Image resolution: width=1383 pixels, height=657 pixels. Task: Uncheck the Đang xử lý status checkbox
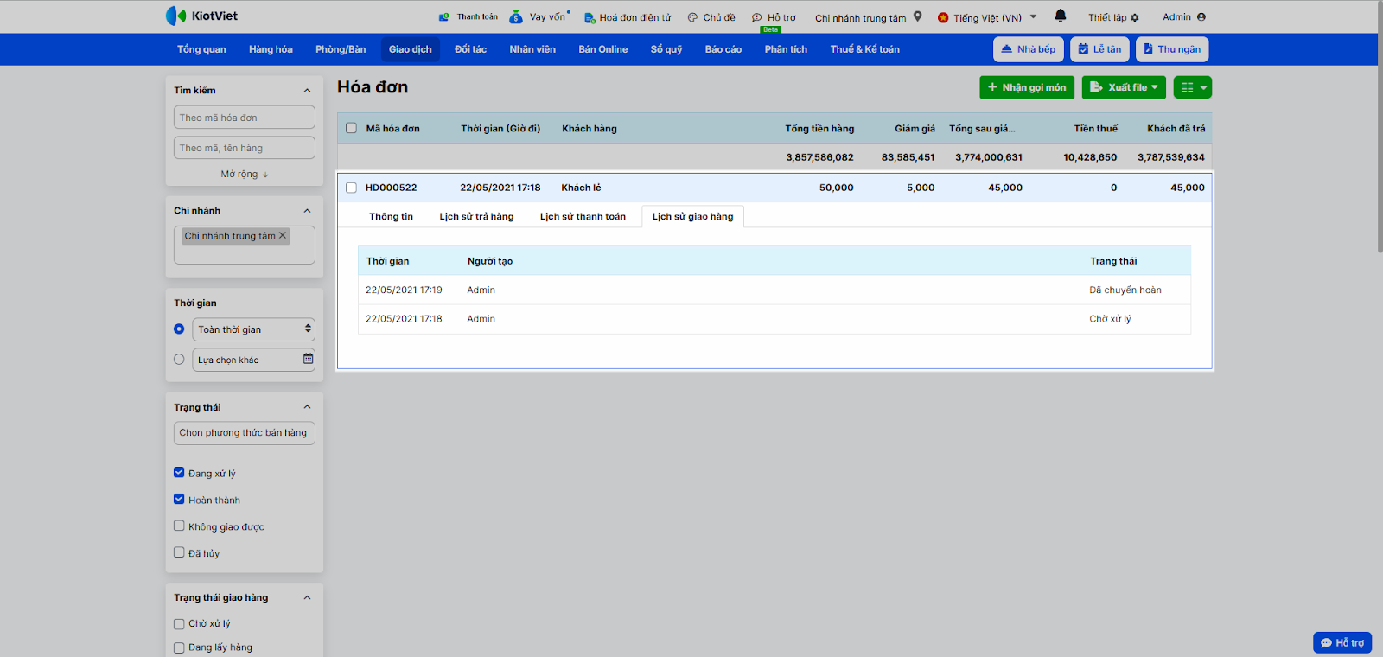(x=179, y=473)
